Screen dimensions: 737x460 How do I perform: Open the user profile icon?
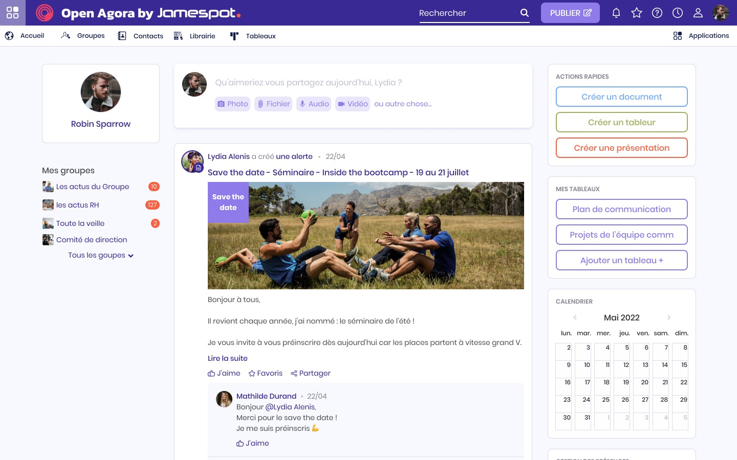click(x=698, y=13)
